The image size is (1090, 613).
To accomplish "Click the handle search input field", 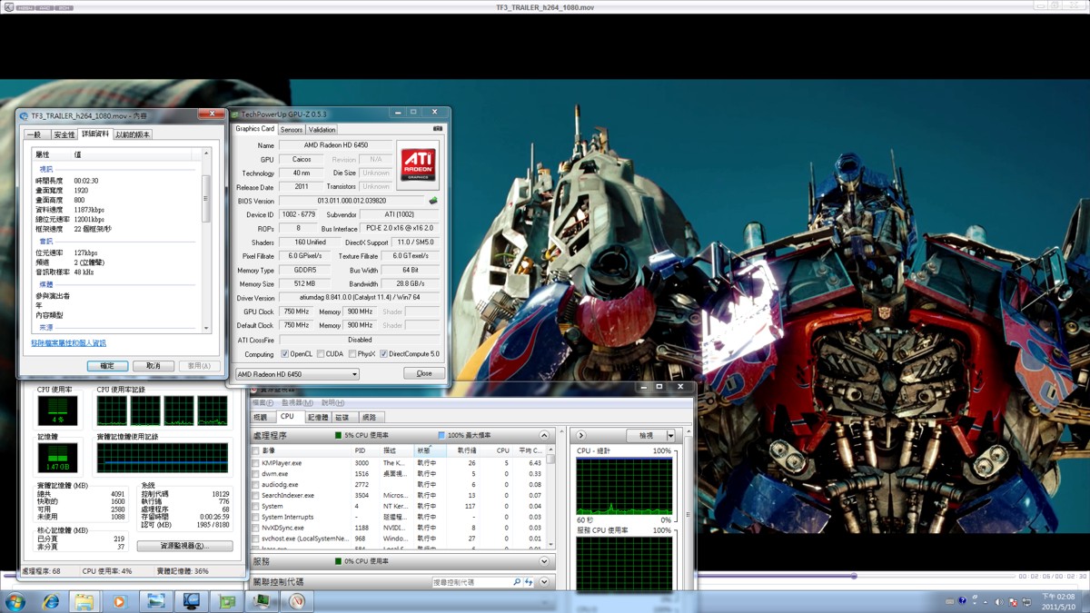I will (x=471, y=582).
